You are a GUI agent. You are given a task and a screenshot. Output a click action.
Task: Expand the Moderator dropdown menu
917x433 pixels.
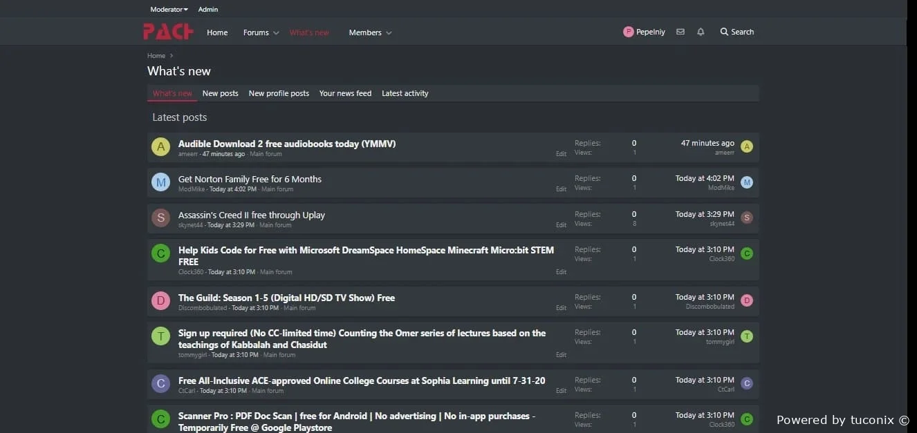(x=169, y=10)
